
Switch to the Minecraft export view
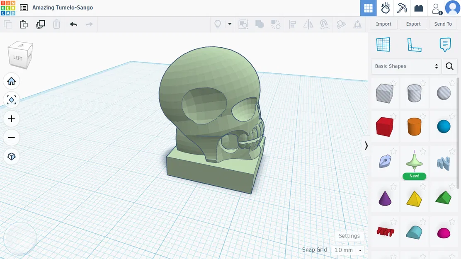402,8
